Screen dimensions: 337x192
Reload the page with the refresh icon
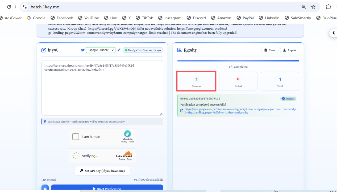9,7
